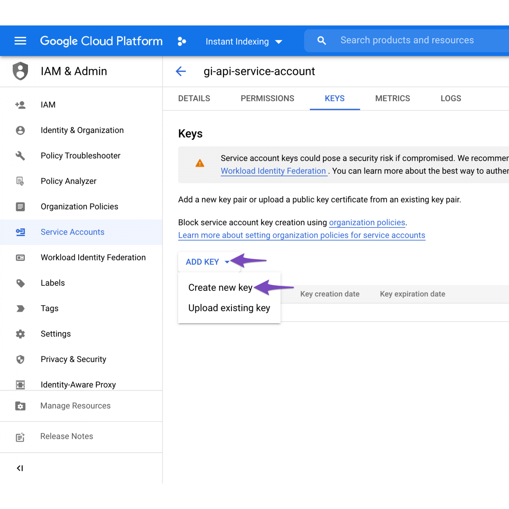Click the back arrow beside gi-api-service-account
Viewport: 509px width, 509px height.
(181, 71)
